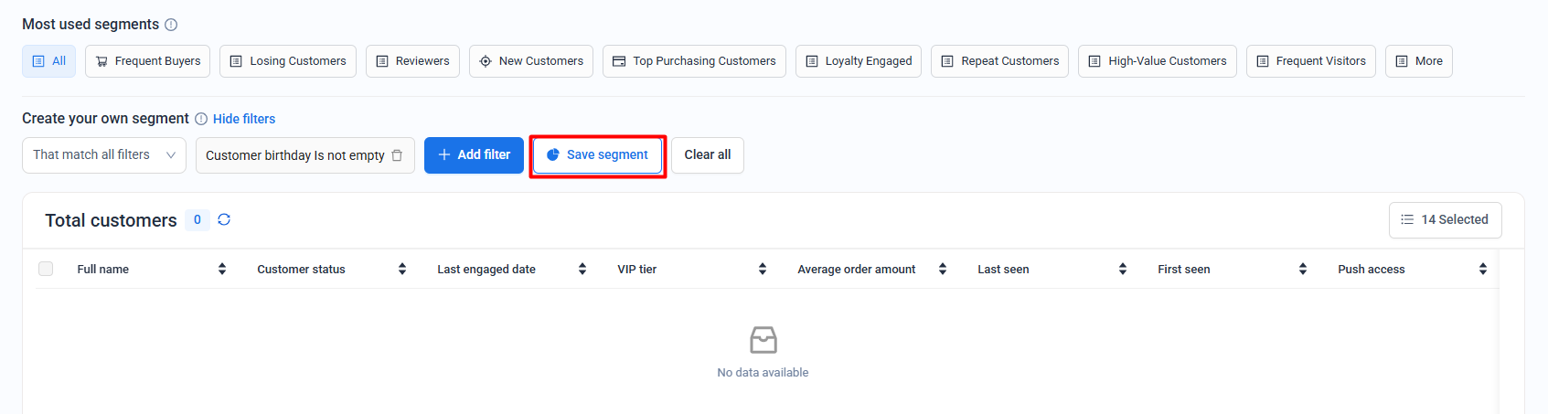Screen dimensions: 1548x414
Task: Click the Hide filters link
Action: [244, 119]
